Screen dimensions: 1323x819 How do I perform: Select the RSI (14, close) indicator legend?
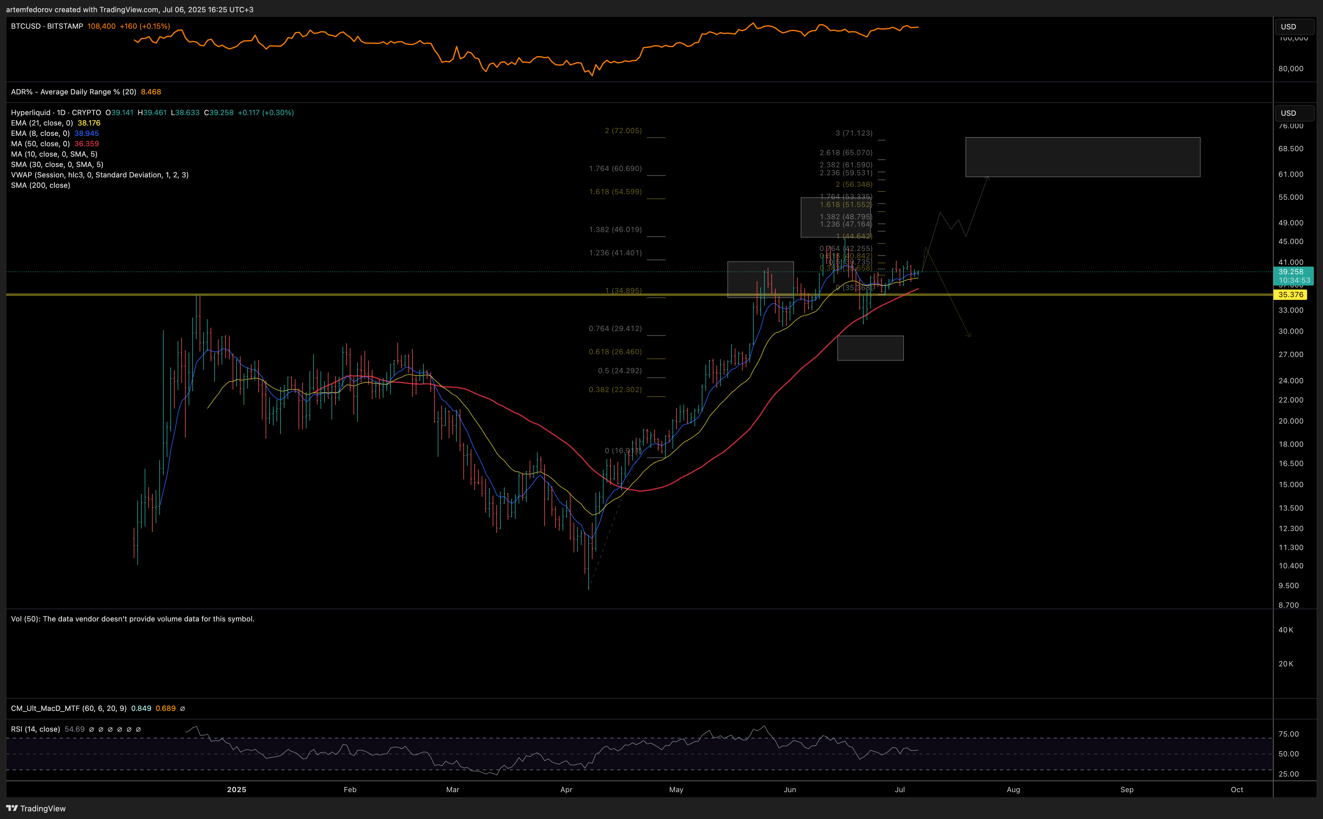click(35, 729)
